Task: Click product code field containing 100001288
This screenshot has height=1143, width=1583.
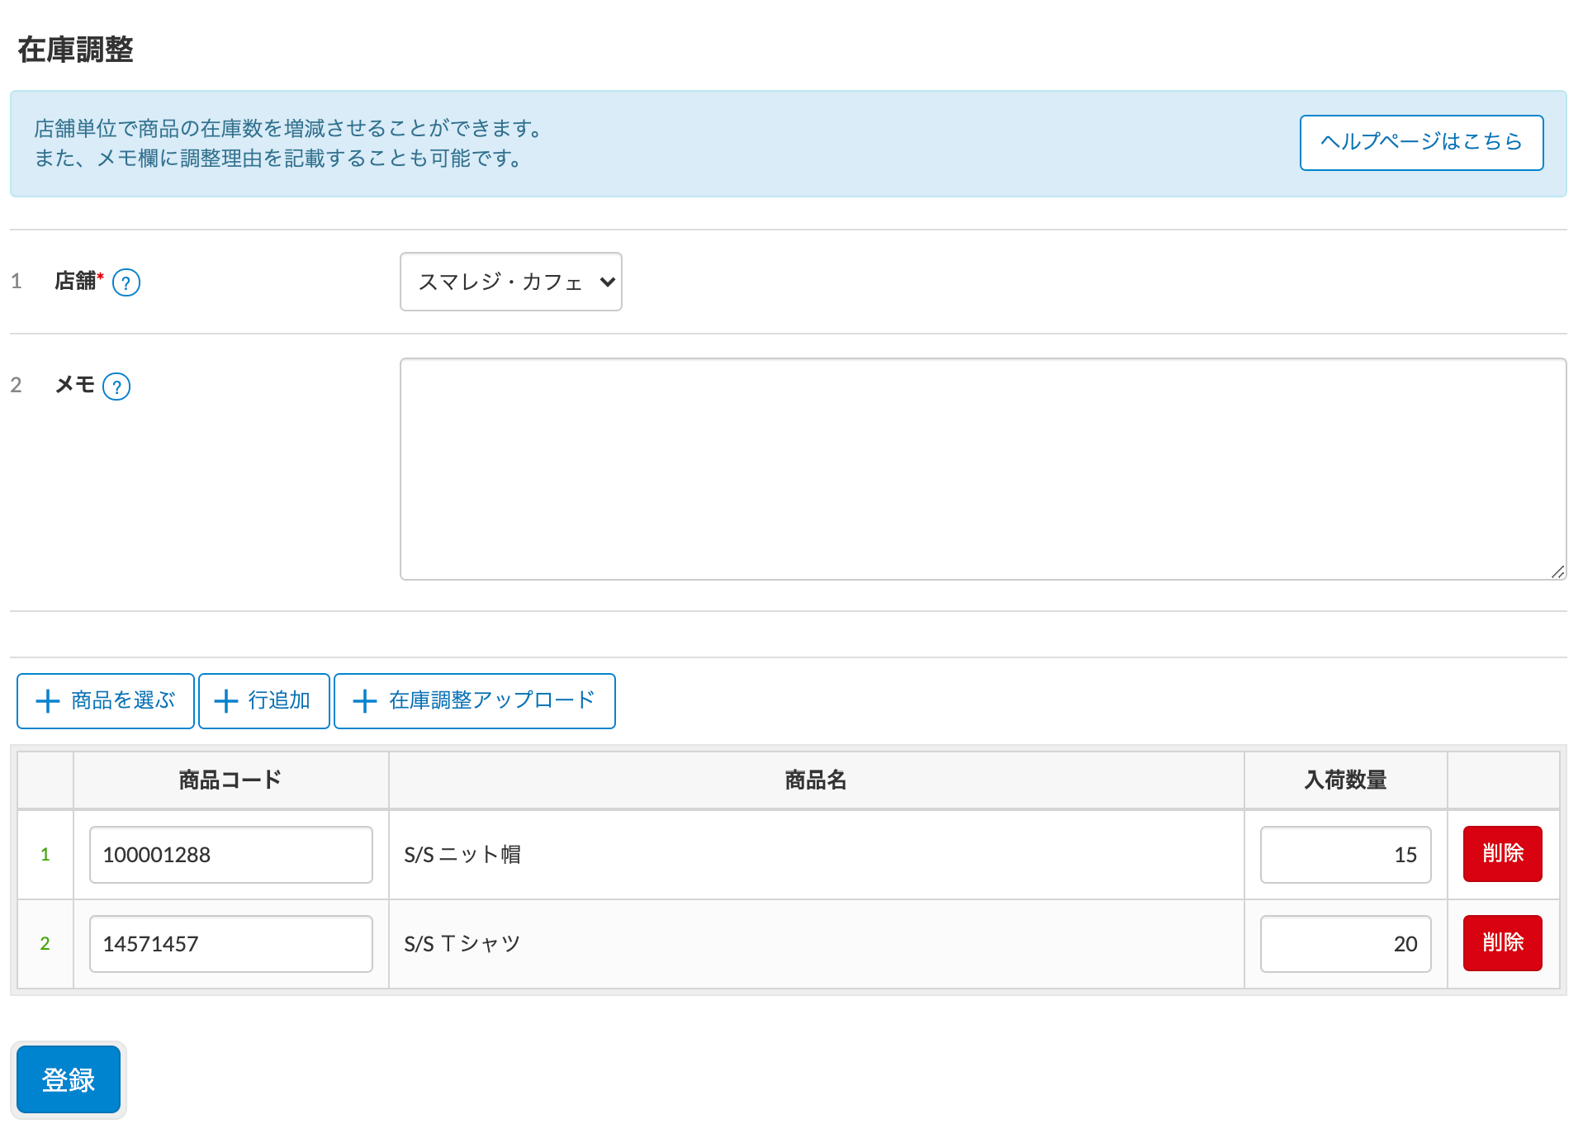Action: (230, 855)
